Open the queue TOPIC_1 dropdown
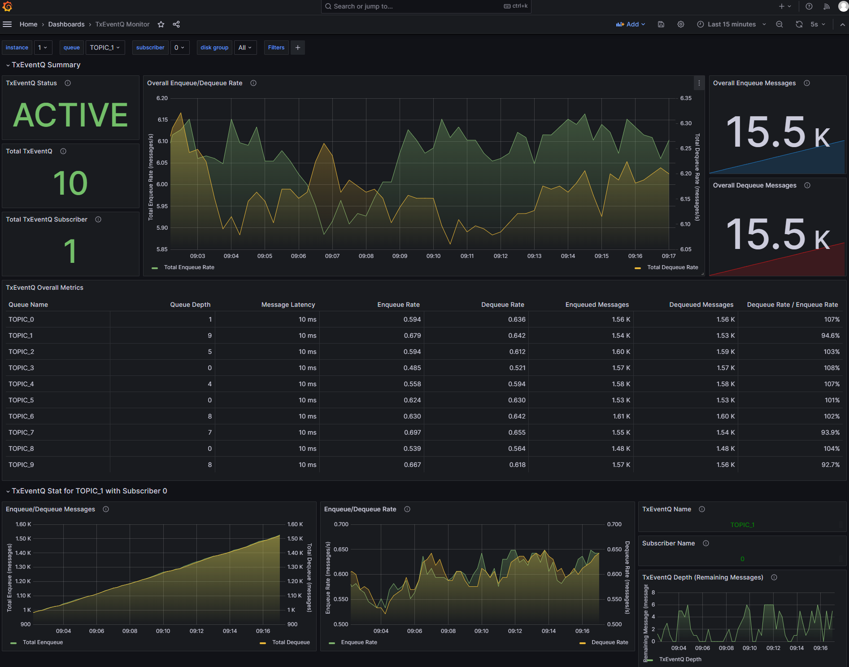This screenshot has height=667, width=849. (x=105, y=47)
